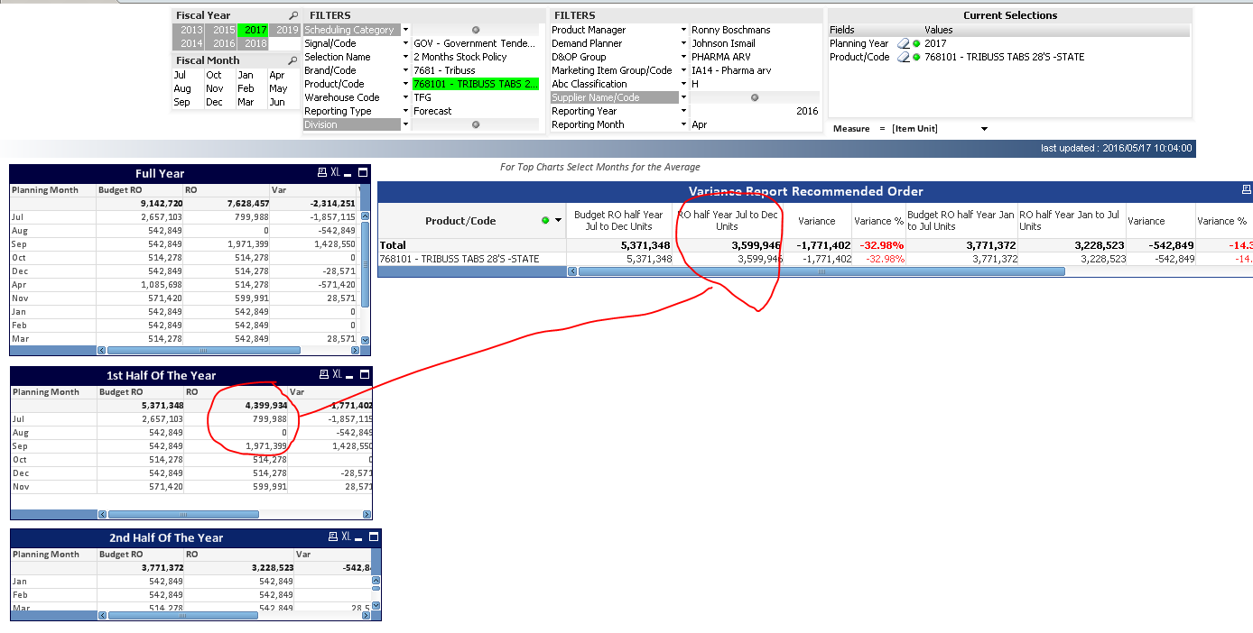This screenshot has width=1253, height=633.
Task: Click horizontal scrollbar of Variance Report table
Action: point(821,271)
